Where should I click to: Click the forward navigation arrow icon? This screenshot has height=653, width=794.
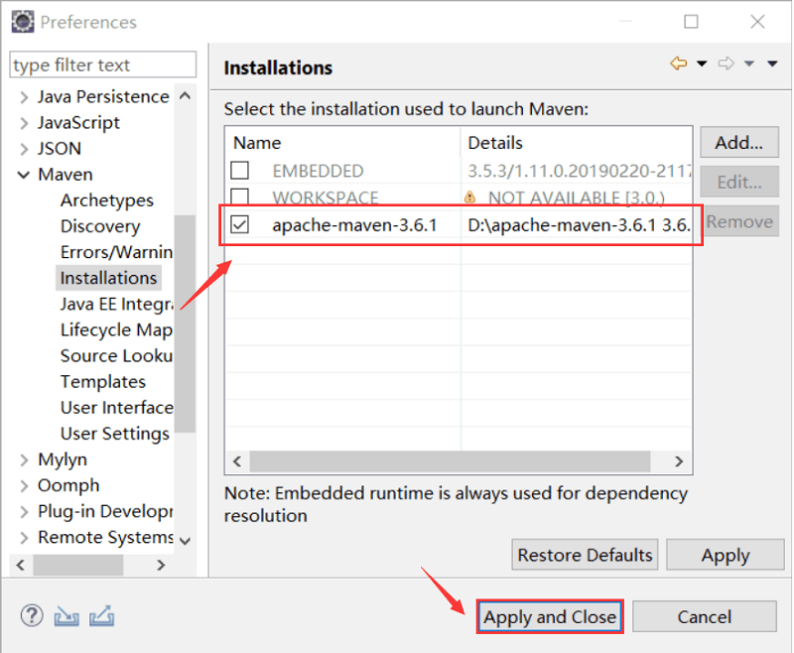(727, 64)
